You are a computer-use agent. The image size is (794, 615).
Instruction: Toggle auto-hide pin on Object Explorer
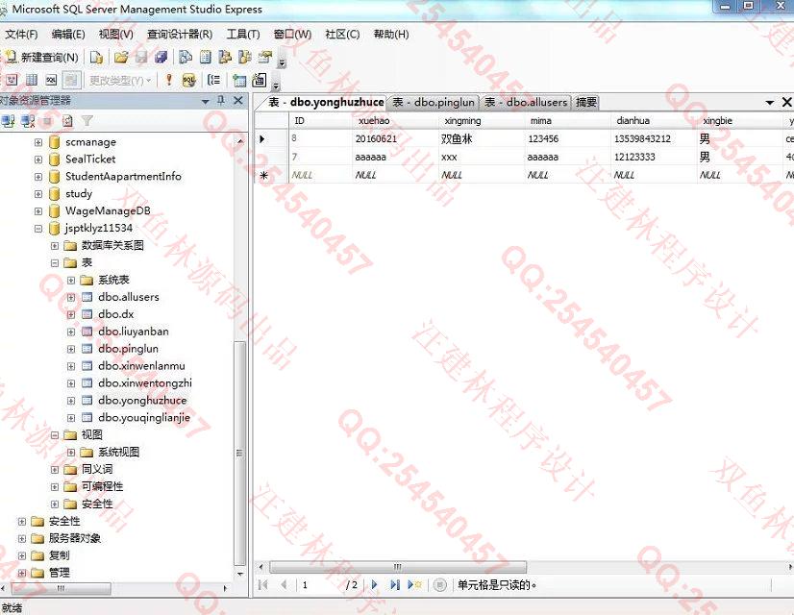[221, 101]
